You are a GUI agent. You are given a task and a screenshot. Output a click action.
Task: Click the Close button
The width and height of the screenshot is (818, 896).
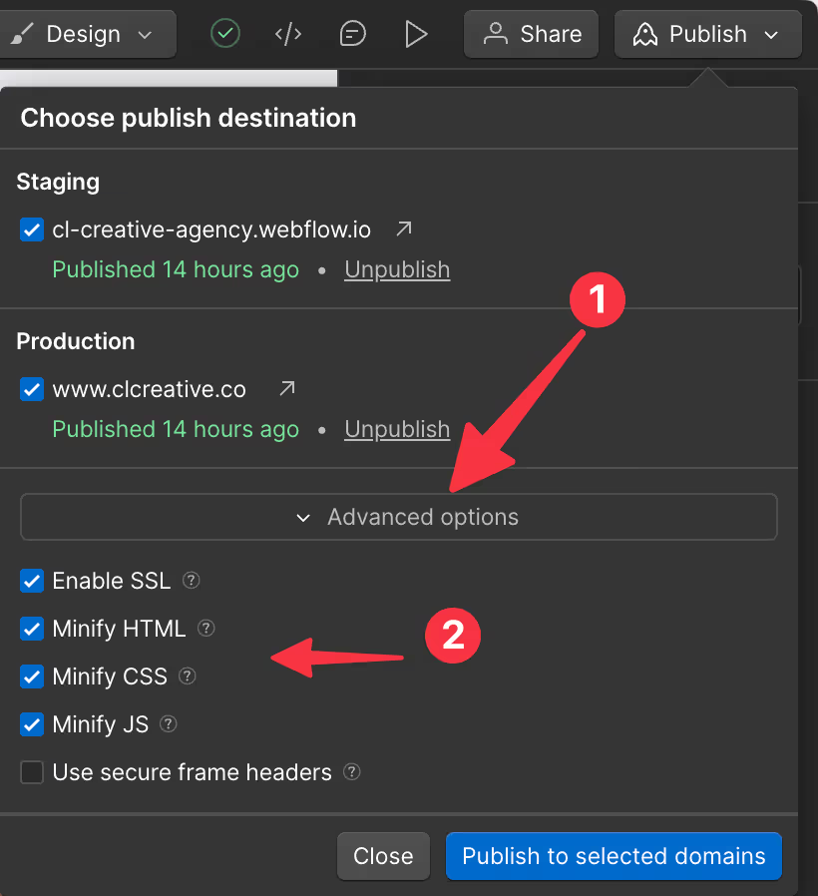[383, 856]
